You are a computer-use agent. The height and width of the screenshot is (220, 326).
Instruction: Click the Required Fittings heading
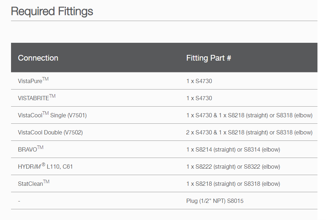(52, 11)
